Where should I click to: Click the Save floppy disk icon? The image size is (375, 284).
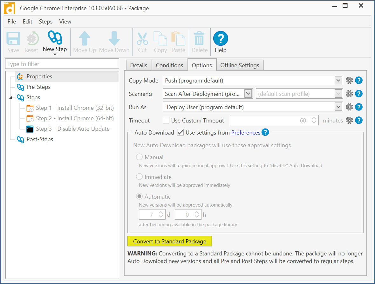click(13, 39)
